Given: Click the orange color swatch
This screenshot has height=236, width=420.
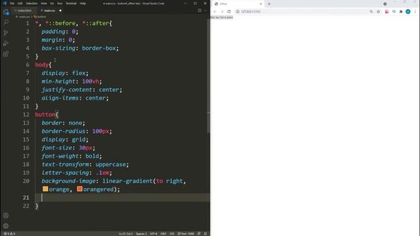Looking at the screenshot, I should [45, 189].
